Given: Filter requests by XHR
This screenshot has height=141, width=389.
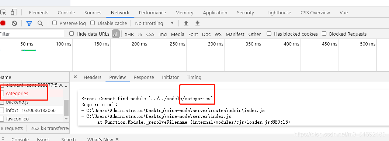Looking at the screenshot, I should pyautogui.click(x=129, y=34).
